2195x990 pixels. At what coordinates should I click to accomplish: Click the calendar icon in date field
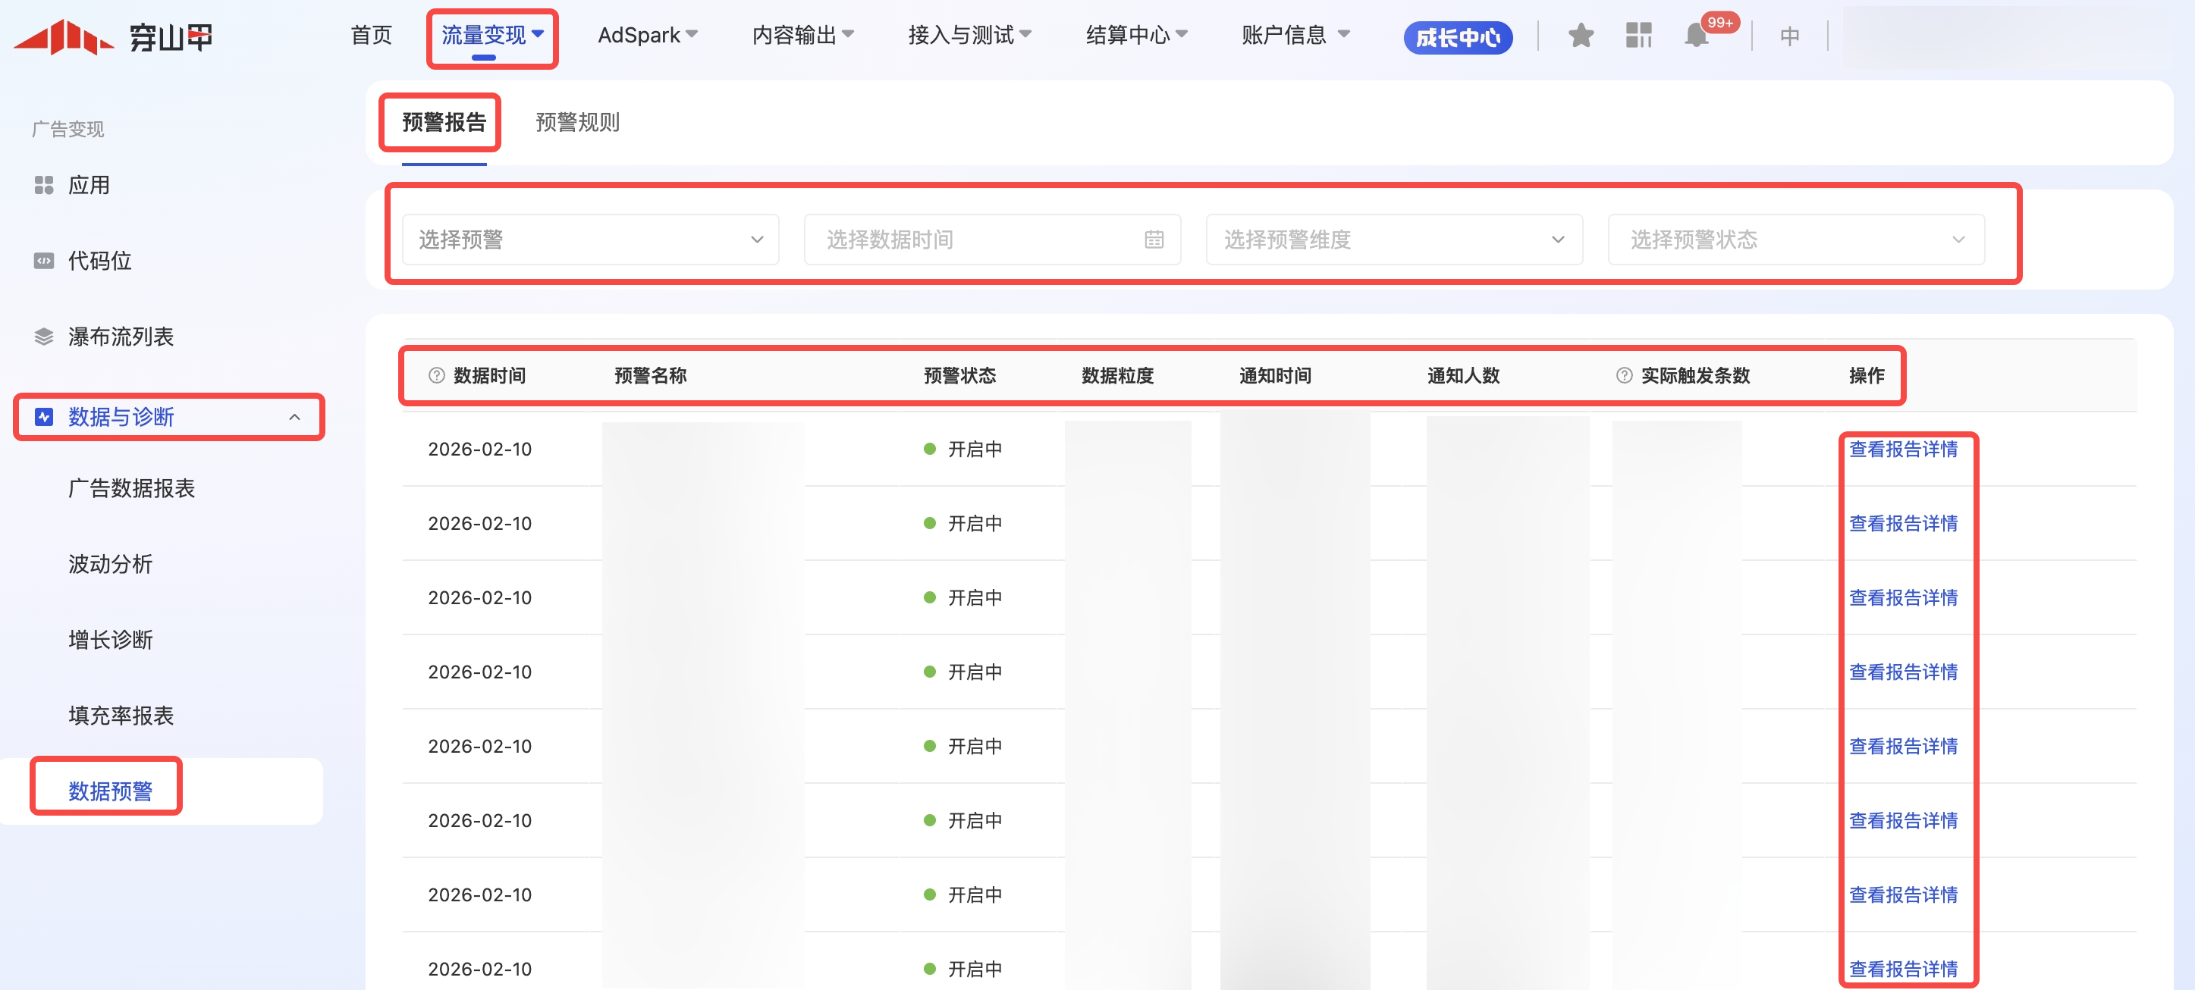[x=1154, y=240]
